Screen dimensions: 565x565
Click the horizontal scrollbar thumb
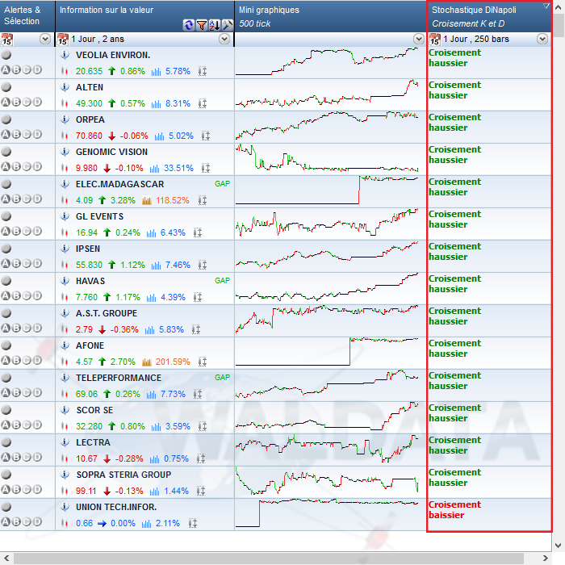(269, 559)
